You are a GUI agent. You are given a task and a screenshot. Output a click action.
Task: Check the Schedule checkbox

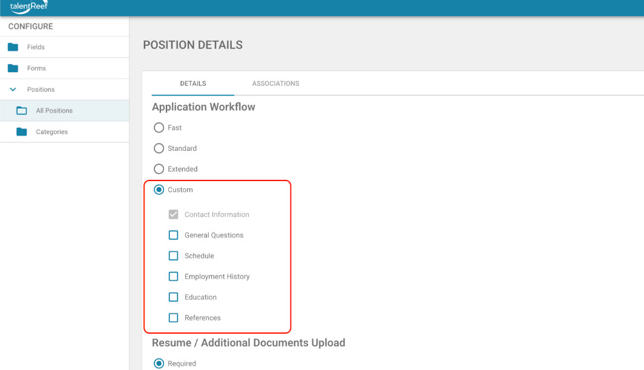click(173, 256)
